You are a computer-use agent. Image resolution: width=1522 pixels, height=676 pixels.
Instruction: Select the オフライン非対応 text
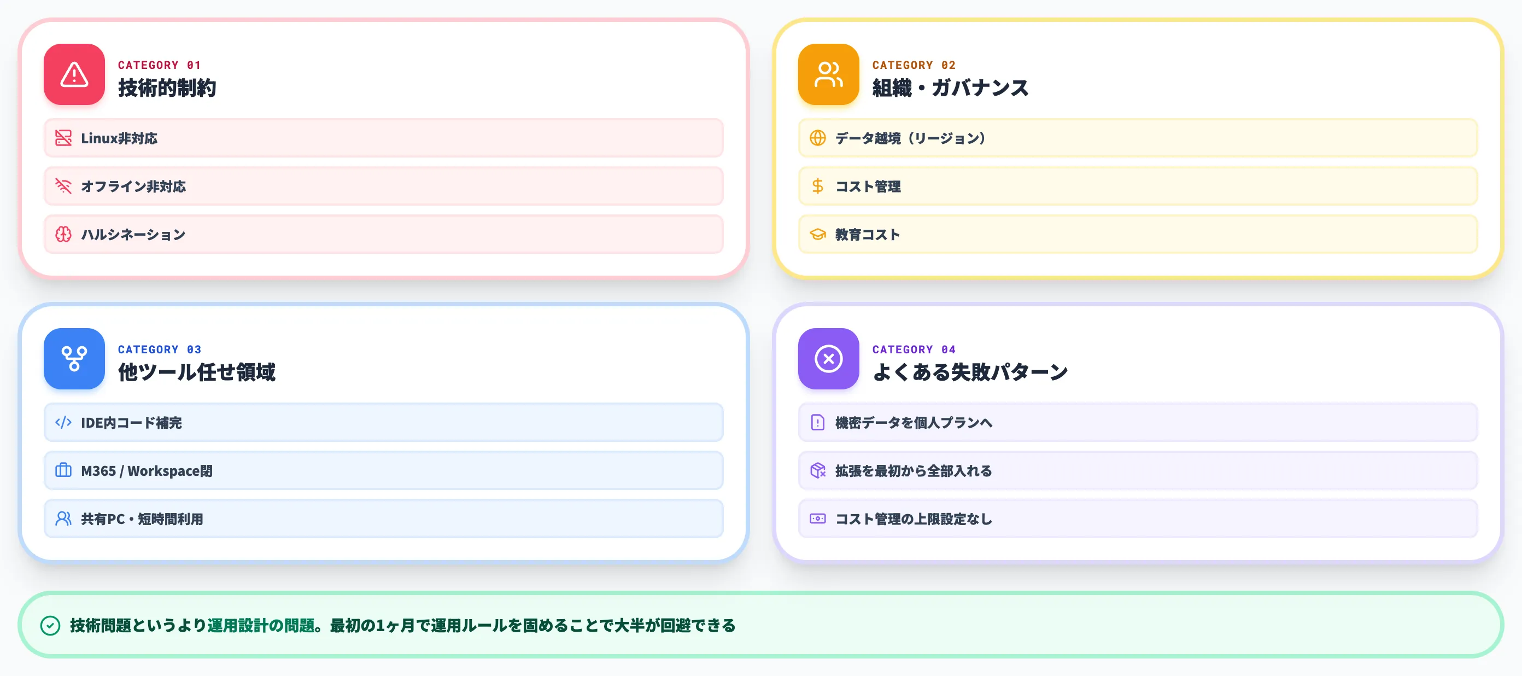click(133, 186)
